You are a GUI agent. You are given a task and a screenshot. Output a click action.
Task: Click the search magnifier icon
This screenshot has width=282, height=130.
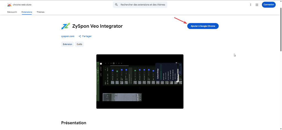coord(116,5)
